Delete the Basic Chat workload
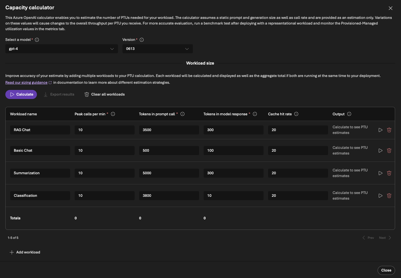This screenshot has width=401, height=278. coord(389,151)
